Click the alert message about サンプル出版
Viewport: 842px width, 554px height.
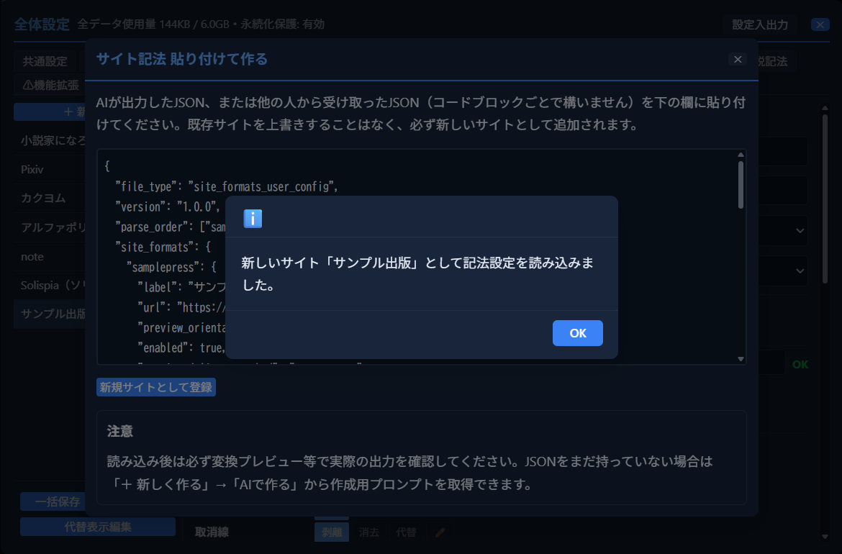tap(418, 274)
